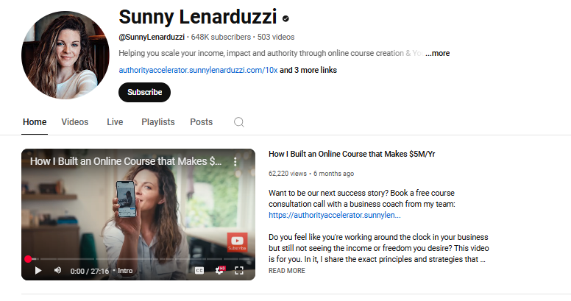Image resolution: width=571 pixels, height=301 pixels.
Task: Click the @SunnyLenarduzzi handle
Action: 152,38
